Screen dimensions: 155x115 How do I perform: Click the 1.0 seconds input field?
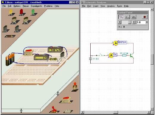tap(141, 22)
